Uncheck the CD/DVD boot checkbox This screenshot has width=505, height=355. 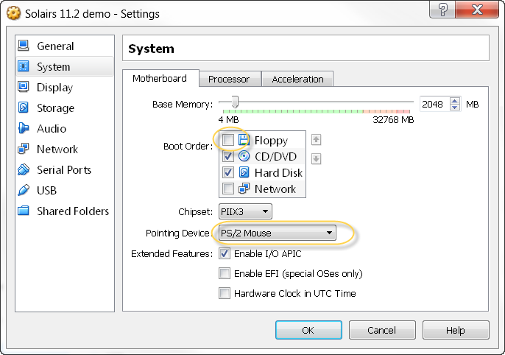[x=228, y=156]
